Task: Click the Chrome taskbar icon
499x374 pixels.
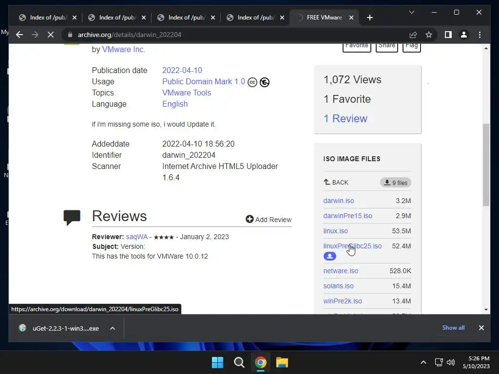Action: click(x=260, y=362)
